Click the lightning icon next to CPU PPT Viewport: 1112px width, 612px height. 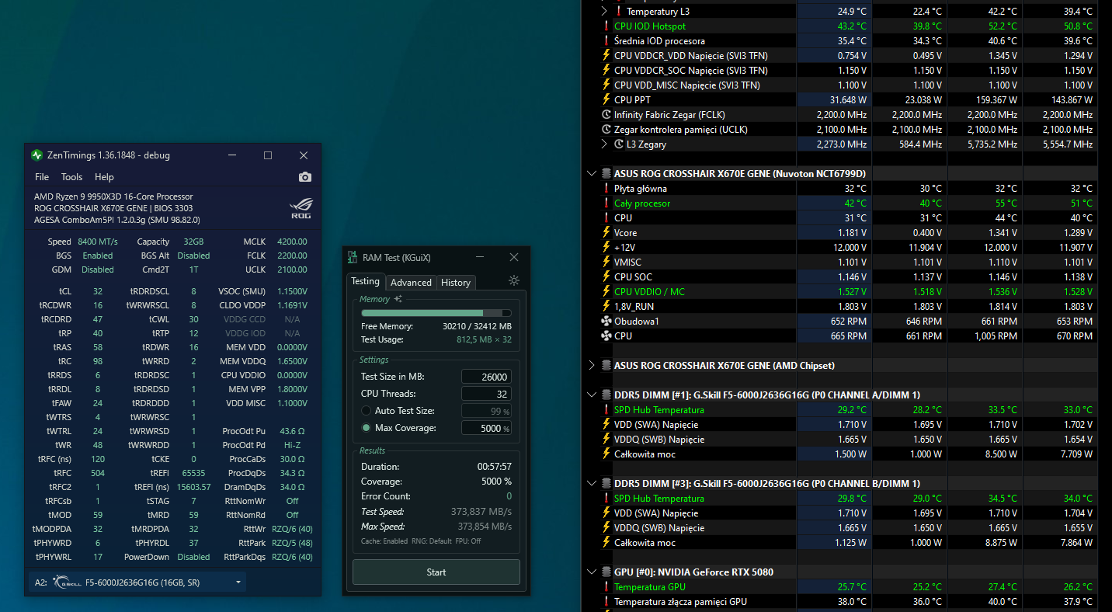[x=606, y=100]
